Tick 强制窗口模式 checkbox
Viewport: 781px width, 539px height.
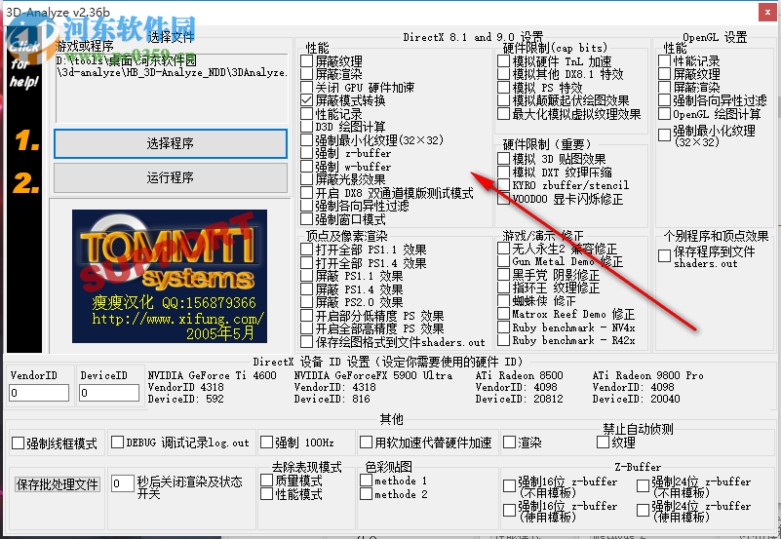tap(307, 219)
